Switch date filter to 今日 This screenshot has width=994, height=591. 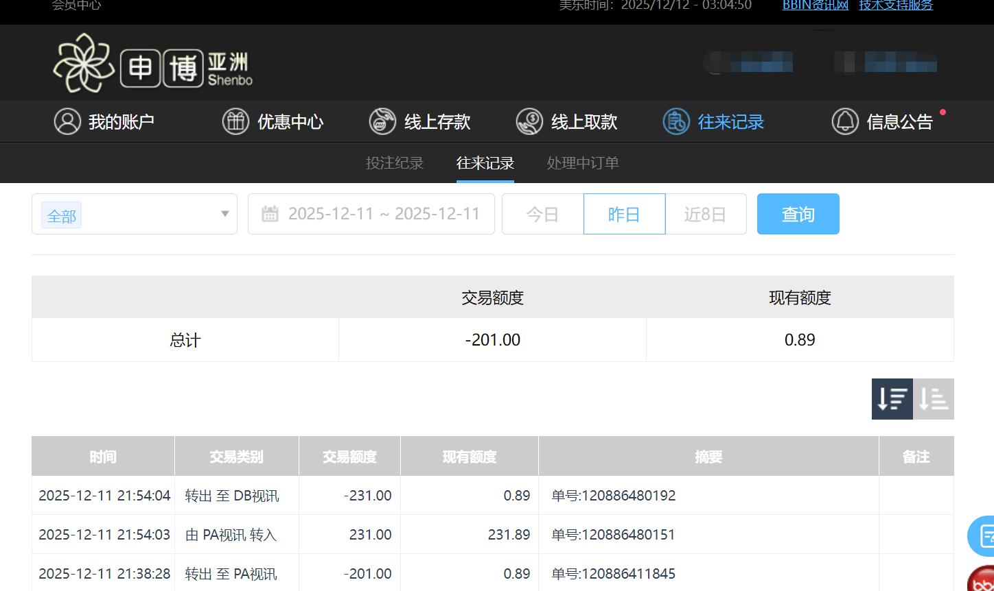pyautogui.click(x=542, y=214)
